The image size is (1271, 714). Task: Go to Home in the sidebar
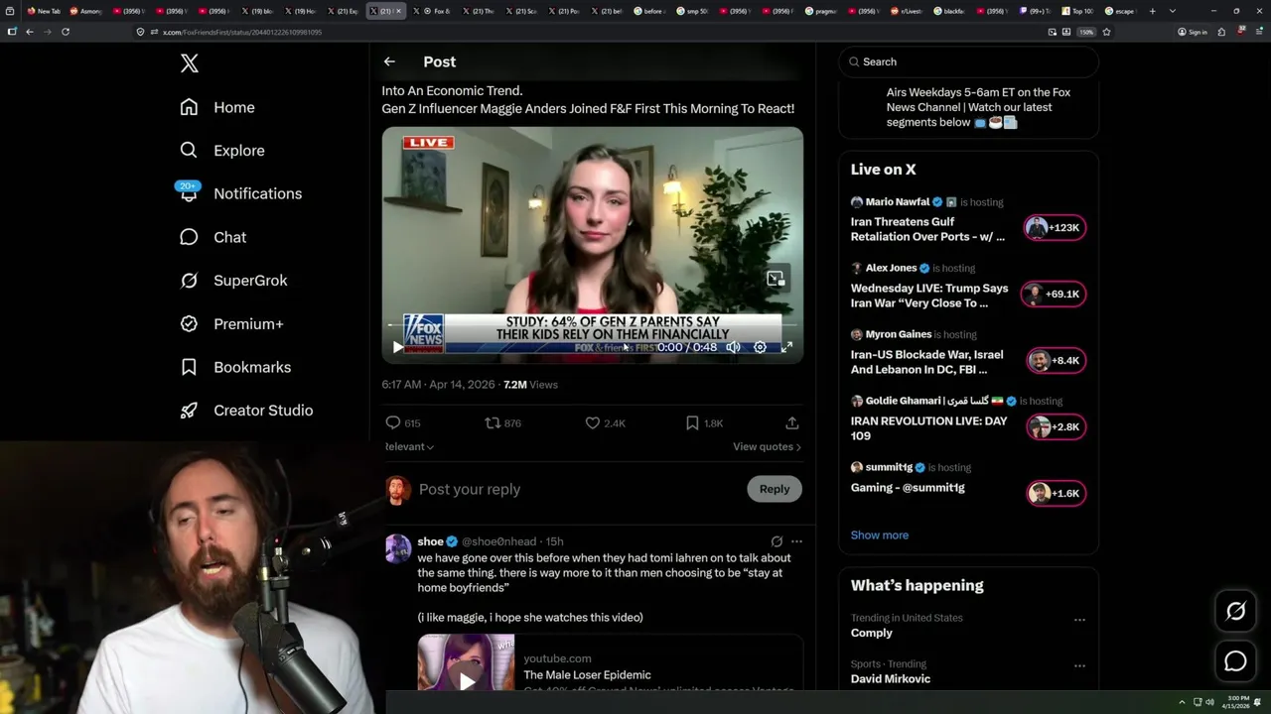(x=217, y=107)
